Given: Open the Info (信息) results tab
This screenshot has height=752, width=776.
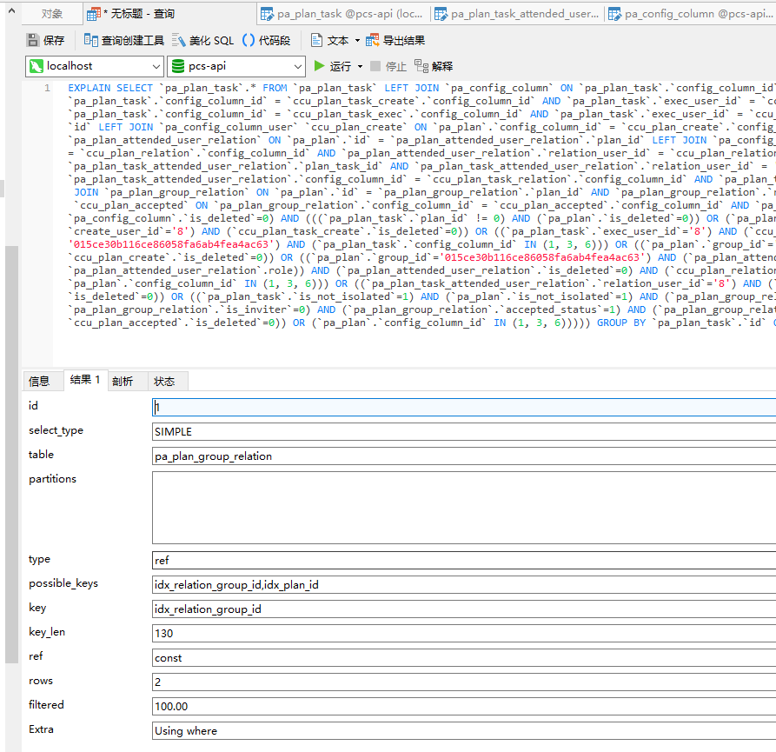Looking at the screenshot, I should coord(40,381).
